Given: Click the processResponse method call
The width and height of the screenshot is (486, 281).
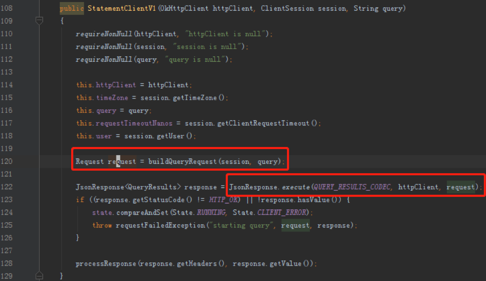Looking at the screenshot, I should (x=106, y=263).
